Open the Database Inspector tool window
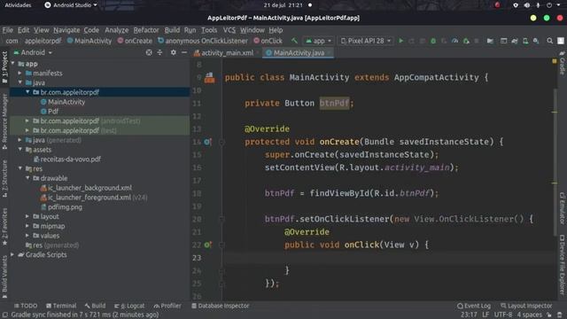This screenshot has width=567, height=319. tap(221, 306)
